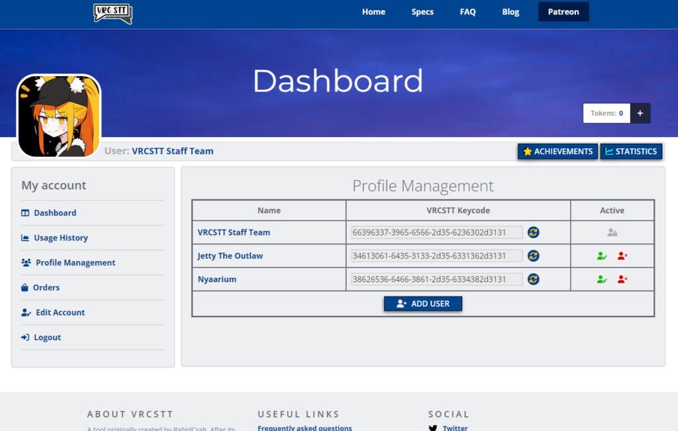Click the user avatar profile picture
Image resolution: width=678 pixels, height=431 pixels.
(59, 116)
